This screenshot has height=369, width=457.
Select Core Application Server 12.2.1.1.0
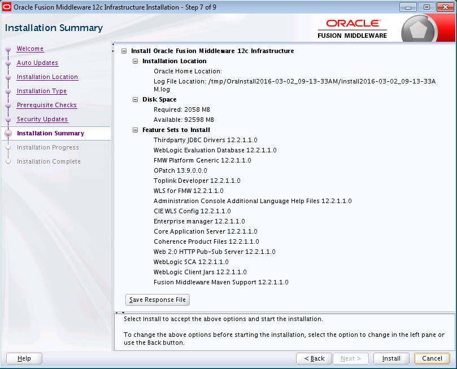point(206,232)
